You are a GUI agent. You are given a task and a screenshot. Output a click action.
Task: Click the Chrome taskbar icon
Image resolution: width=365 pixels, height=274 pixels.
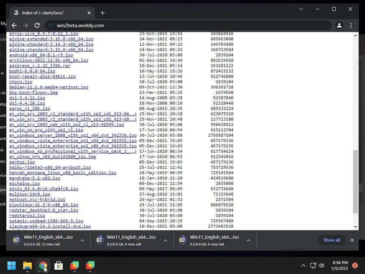43,265
